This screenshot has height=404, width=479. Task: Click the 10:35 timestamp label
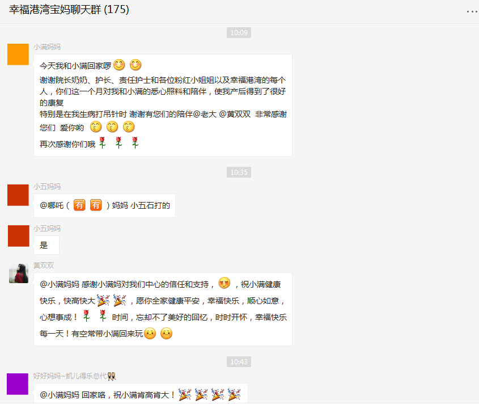click(x=239, y=172)
